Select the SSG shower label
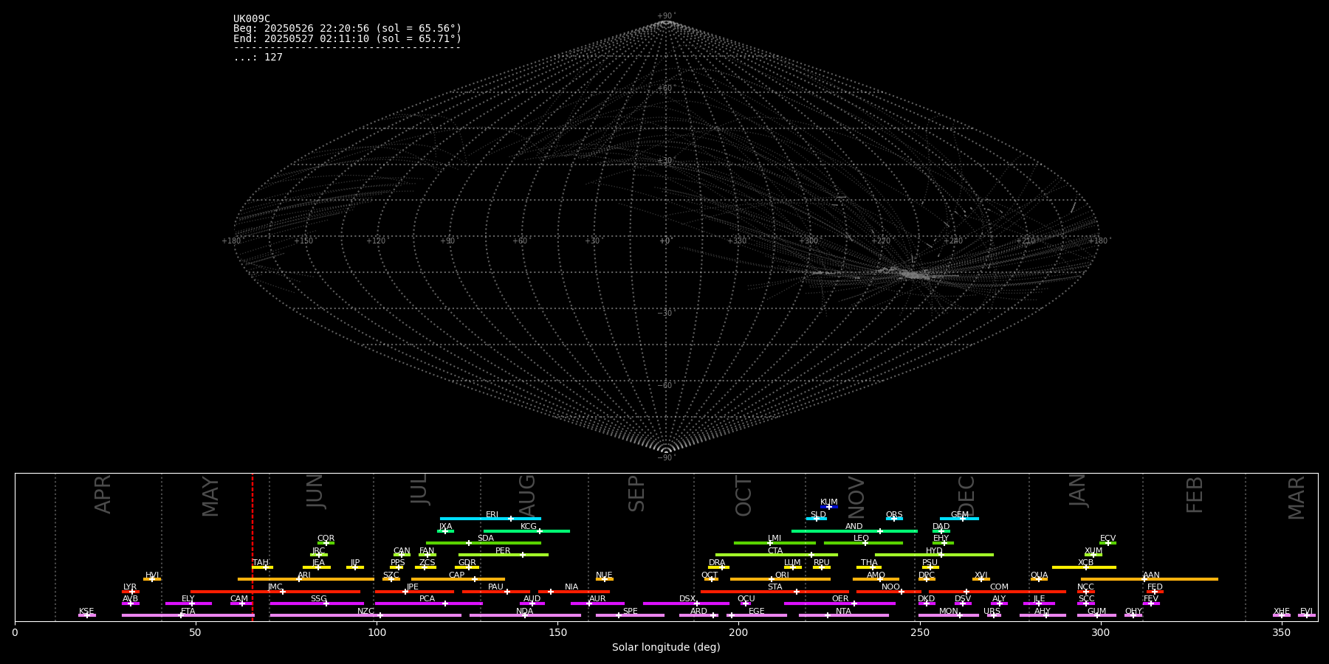 pos(318,599)
